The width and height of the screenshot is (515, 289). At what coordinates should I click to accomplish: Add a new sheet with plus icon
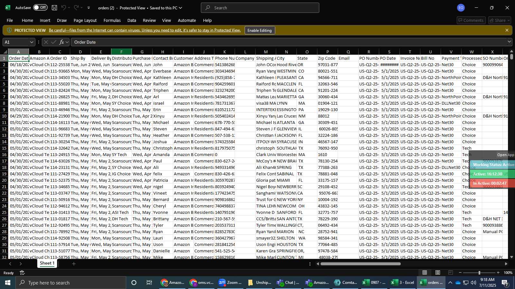(x=74, y=264)
